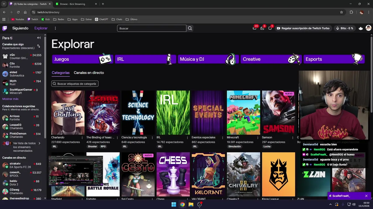Open the ChatGPT bookmark
373x209 pixels.
[101, 19]
